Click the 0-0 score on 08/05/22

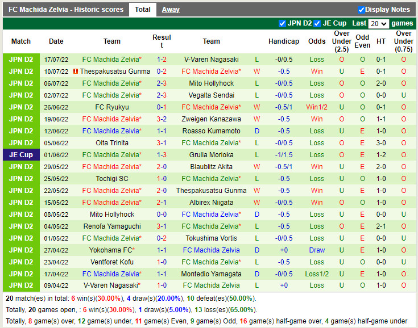[x=162, y=215]
